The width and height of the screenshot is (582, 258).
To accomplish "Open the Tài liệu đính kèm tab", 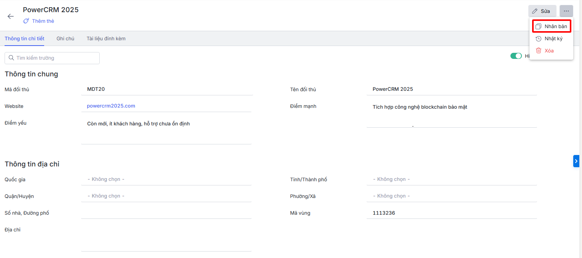I will coord(106,38).
